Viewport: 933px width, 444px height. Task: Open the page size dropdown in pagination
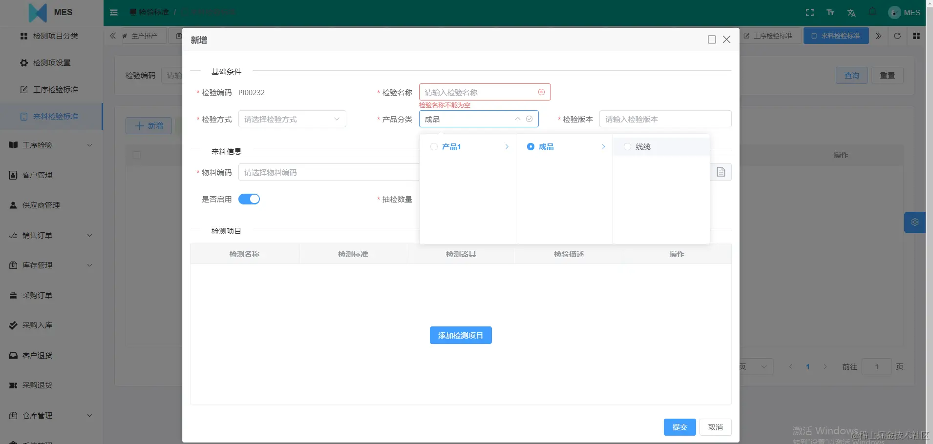[x=756, y=367]
